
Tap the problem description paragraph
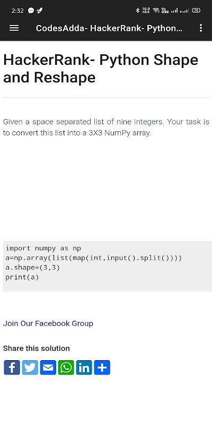pyautogui.click(x=106, y=127)
